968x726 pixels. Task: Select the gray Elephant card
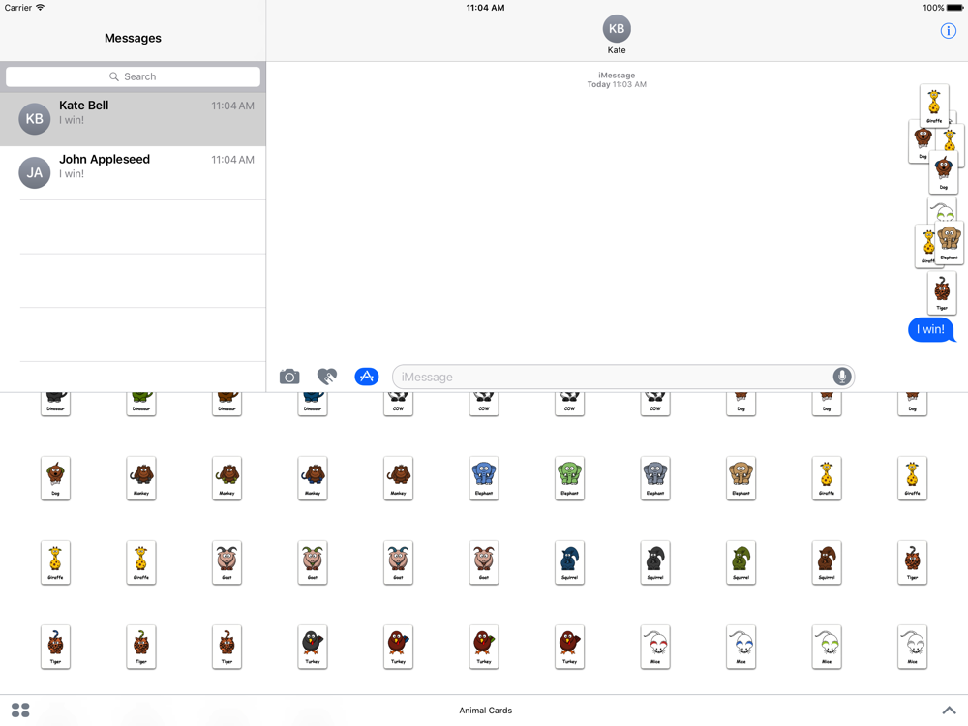655,478
